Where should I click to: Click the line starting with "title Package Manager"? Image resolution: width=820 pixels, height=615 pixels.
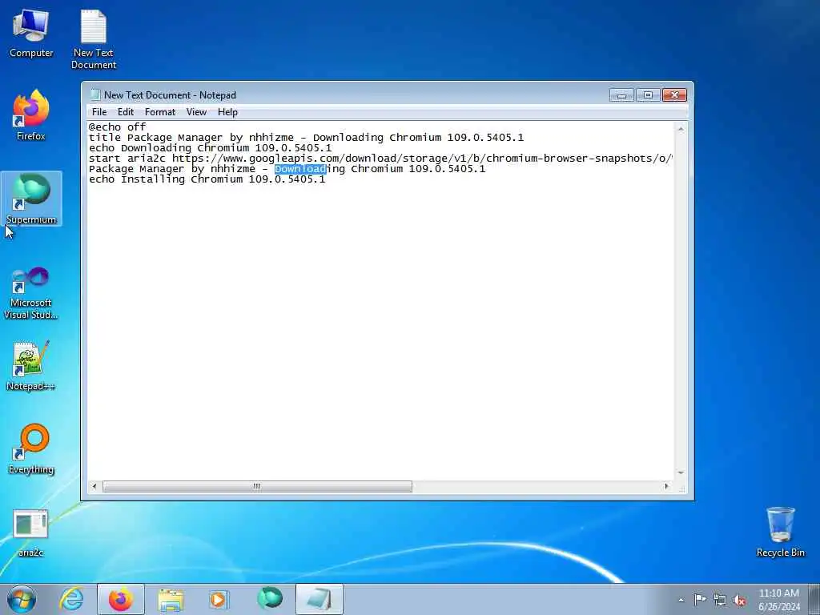(307, 138)
